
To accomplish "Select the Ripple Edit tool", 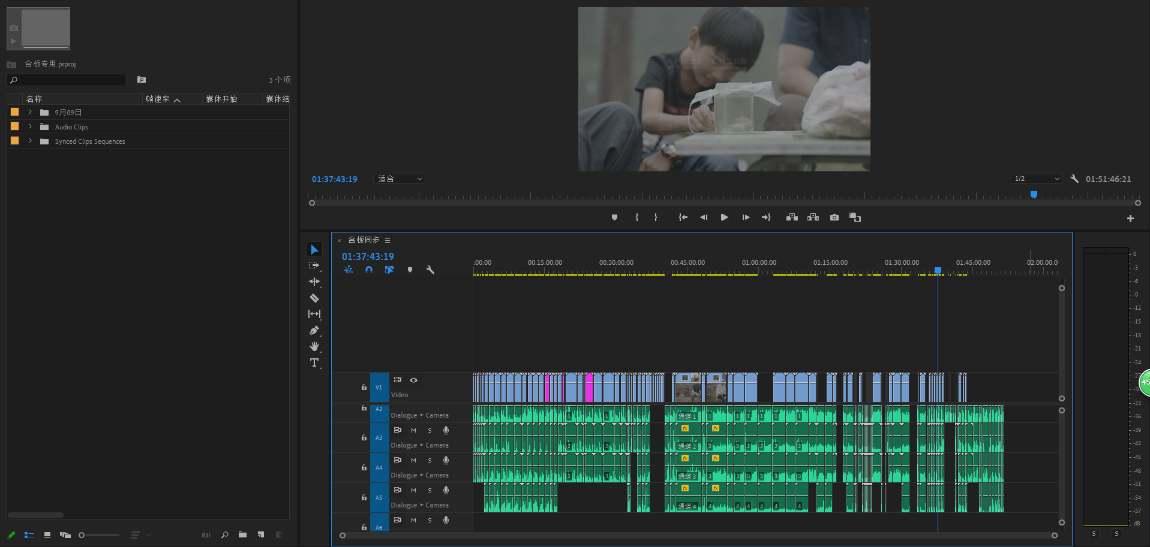I will (x=314, y=282).
